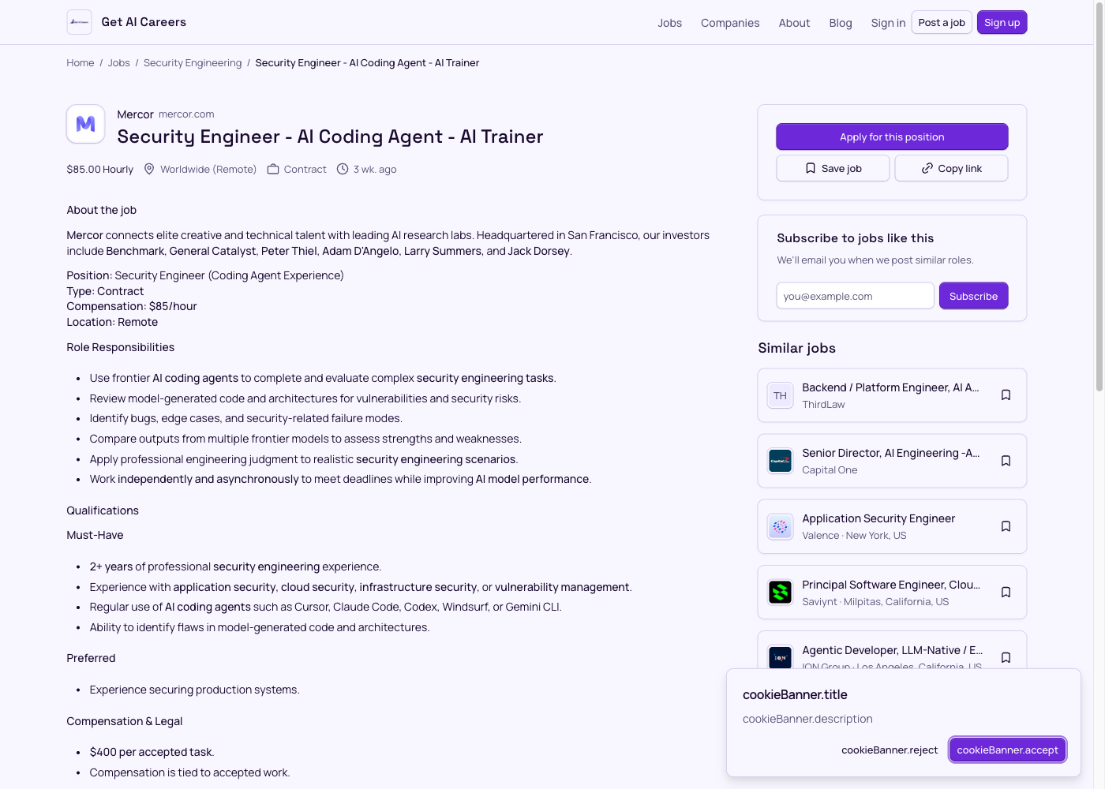Image resolution: width=1105 pixels, height=789 pixels.
Task: Click the Copy link button
Action: (x=951, y=168)
